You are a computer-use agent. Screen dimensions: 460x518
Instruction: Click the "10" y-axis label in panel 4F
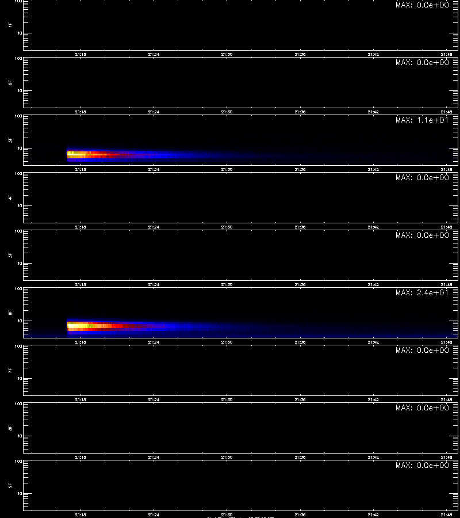click(x=20, y=206)
